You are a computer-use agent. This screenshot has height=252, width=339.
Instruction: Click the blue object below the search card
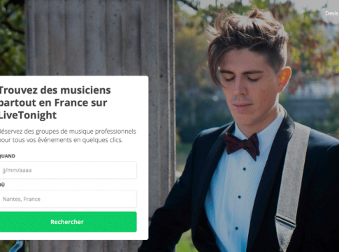coord(18,246)
